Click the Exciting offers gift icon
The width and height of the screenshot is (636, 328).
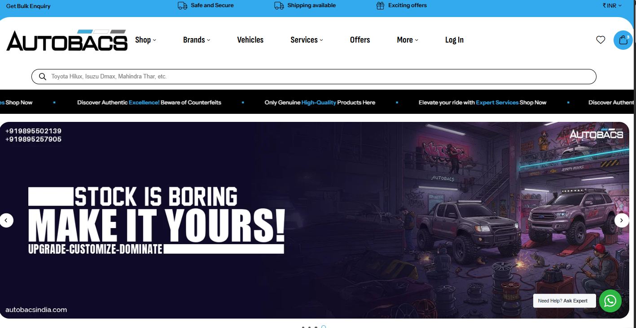380,6
